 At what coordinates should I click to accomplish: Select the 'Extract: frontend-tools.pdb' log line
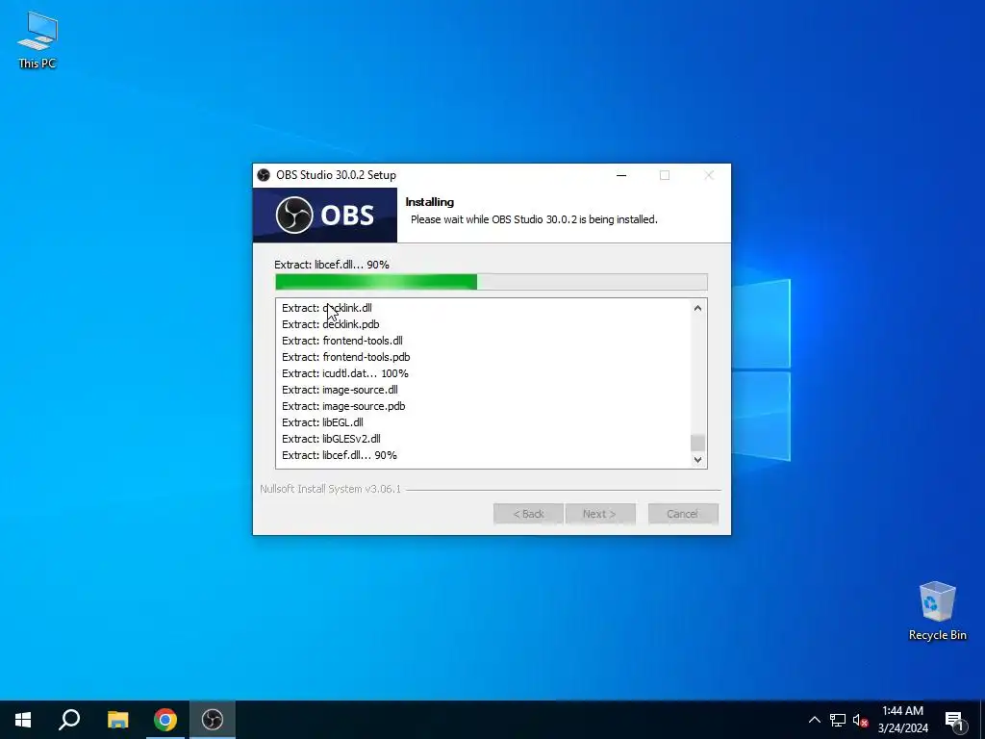[346, 357]
